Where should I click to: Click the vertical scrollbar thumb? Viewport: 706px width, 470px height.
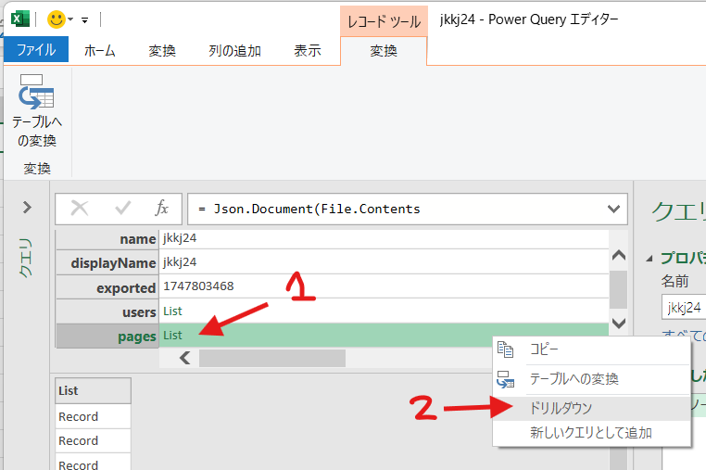(x=619, y=289)
